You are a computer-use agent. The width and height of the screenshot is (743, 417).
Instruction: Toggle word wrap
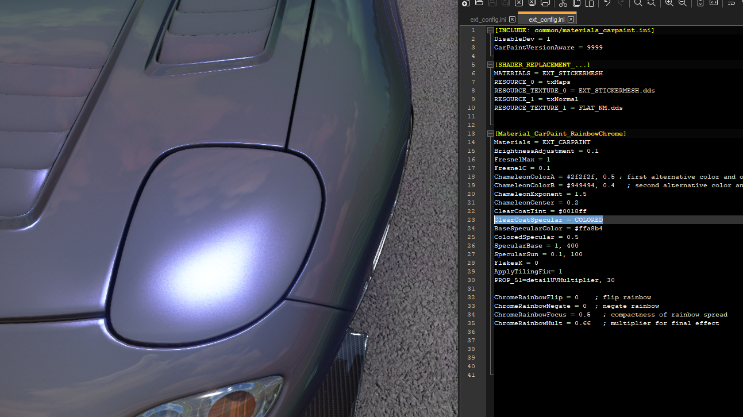(x=732, y=3)
